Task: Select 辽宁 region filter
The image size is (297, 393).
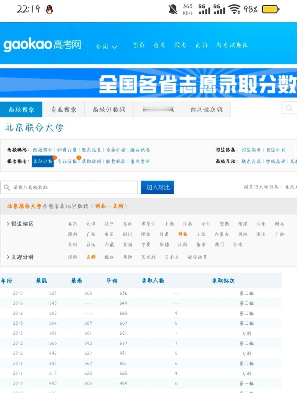Action: (x=109, y=224)
